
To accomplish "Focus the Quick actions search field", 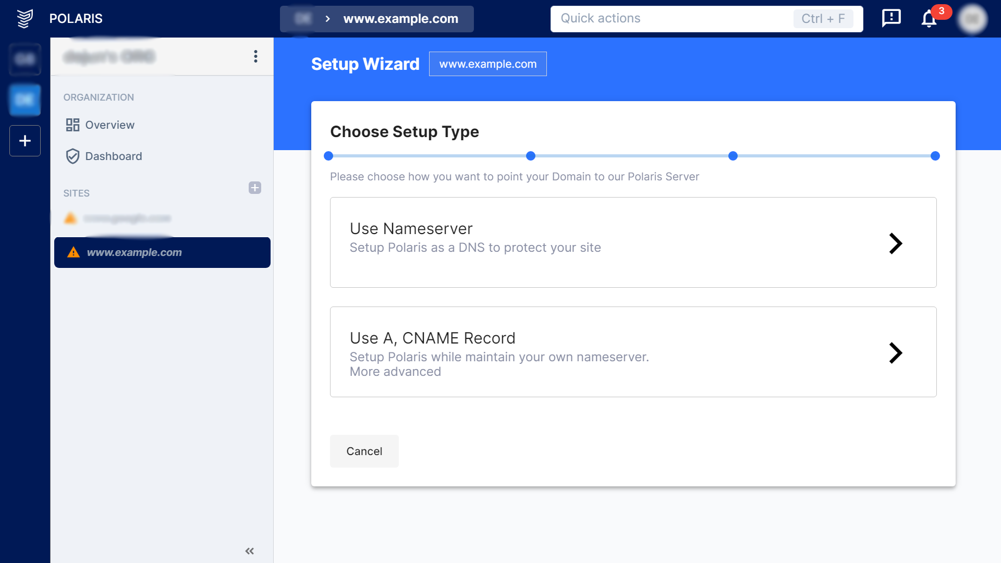I will 706,19.
